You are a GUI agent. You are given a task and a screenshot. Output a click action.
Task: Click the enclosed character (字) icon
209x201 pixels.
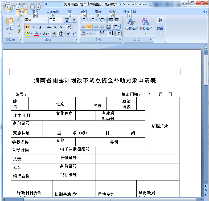pos(61,34)
